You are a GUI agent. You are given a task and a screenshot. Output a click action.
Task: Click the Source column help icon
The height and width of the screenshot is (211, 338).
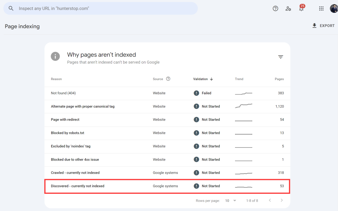168,79
